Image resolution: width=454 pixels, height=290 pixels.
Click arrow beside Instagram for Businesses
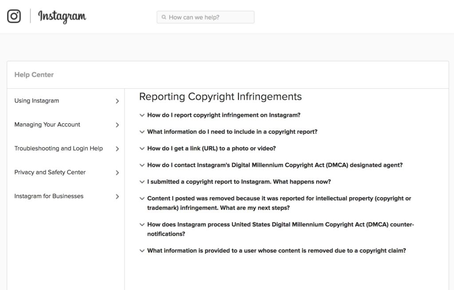(117, 196)
